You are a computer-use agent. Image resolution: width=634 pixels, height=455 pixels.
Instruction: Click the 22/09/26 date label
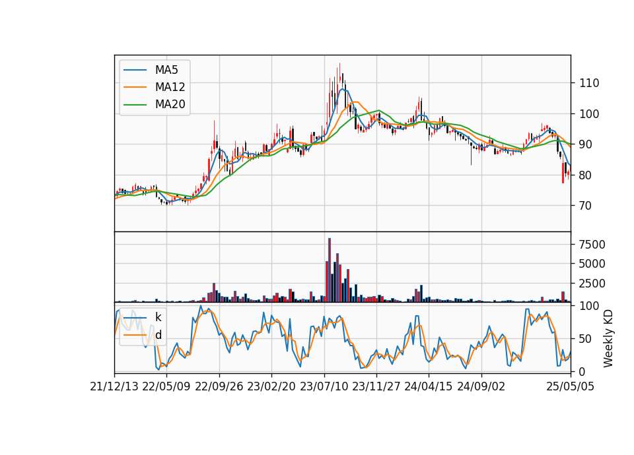coord(219,386)
